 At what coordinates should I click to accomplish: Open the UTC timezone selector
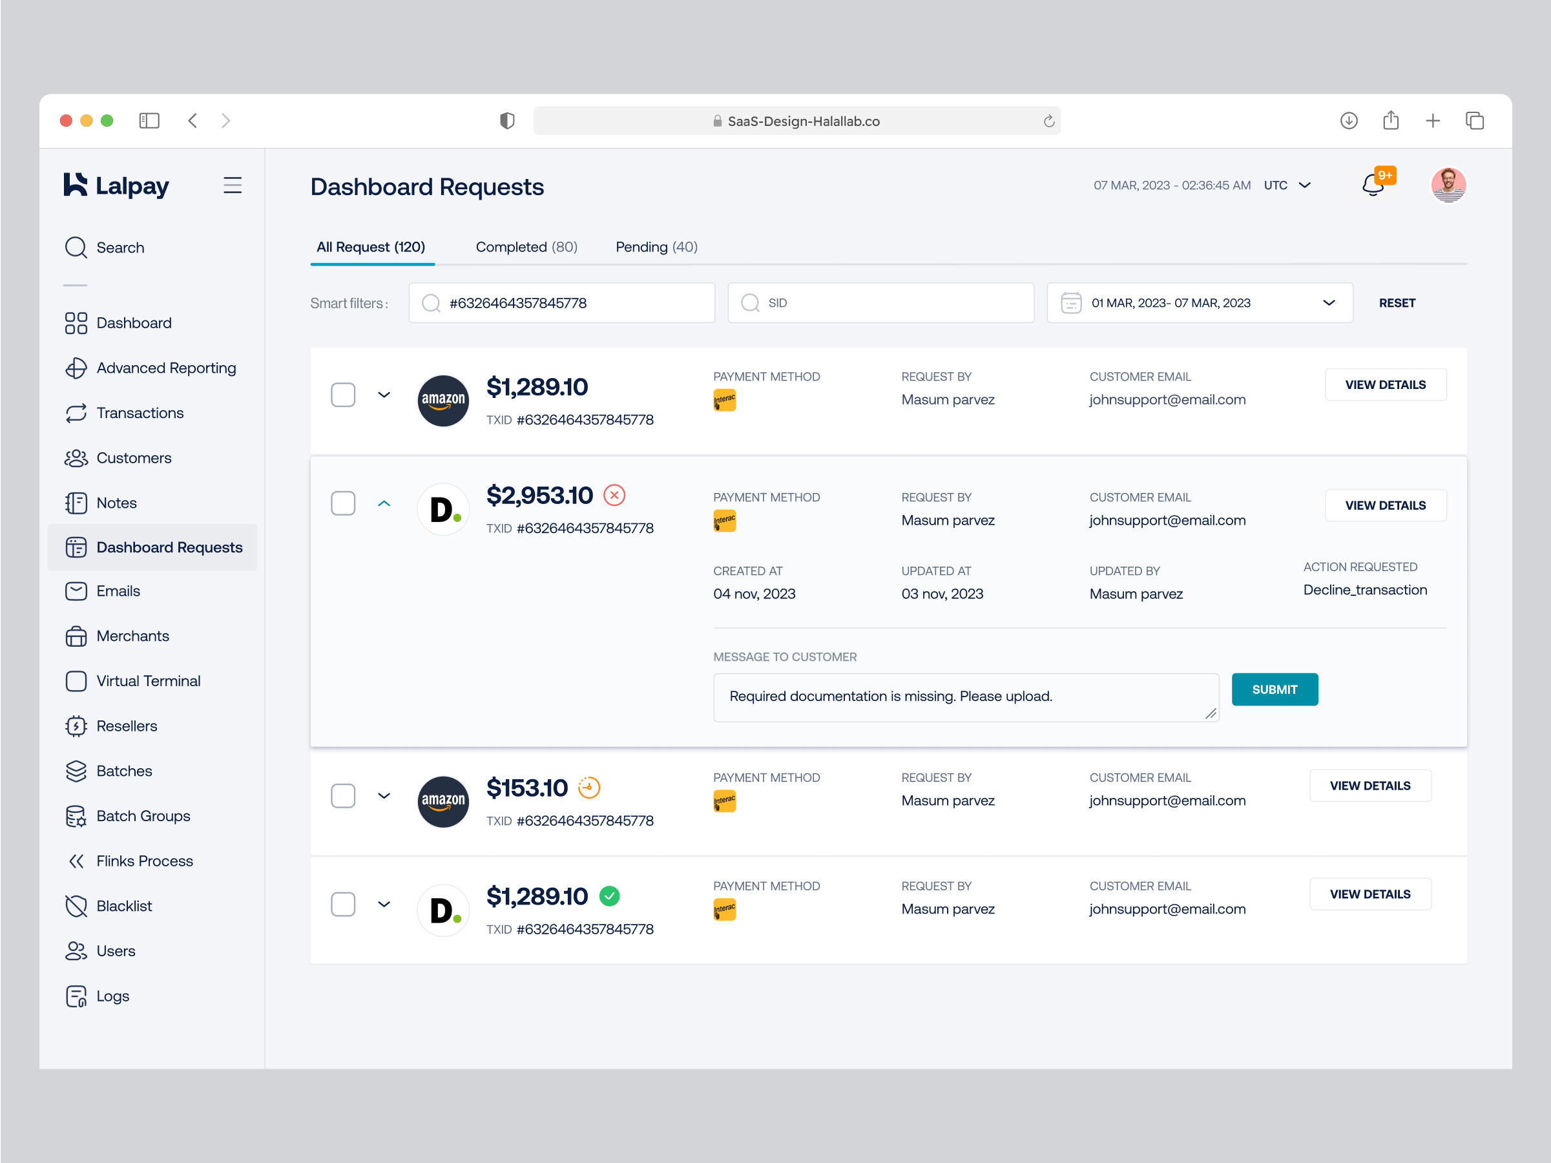[x=1287, y=185]
